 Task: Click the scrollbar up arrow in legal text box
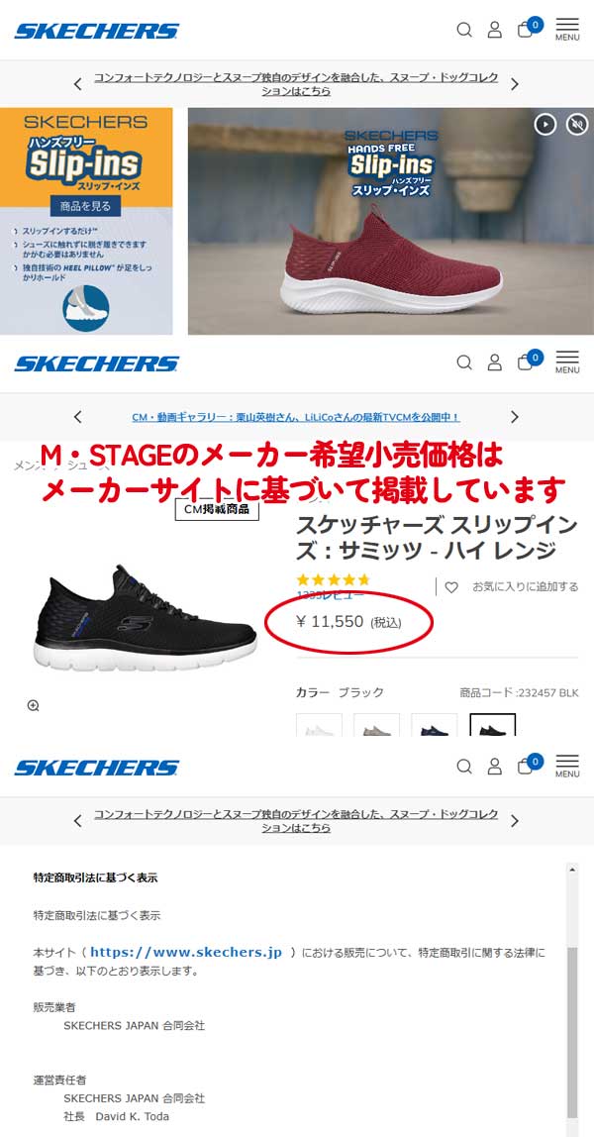(x=572, y=869)
